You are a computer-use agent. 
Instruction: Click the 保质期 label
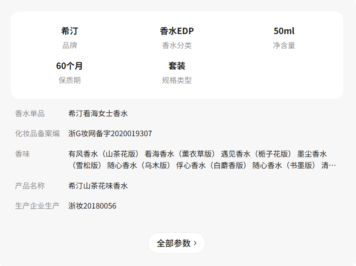(69, 80)
